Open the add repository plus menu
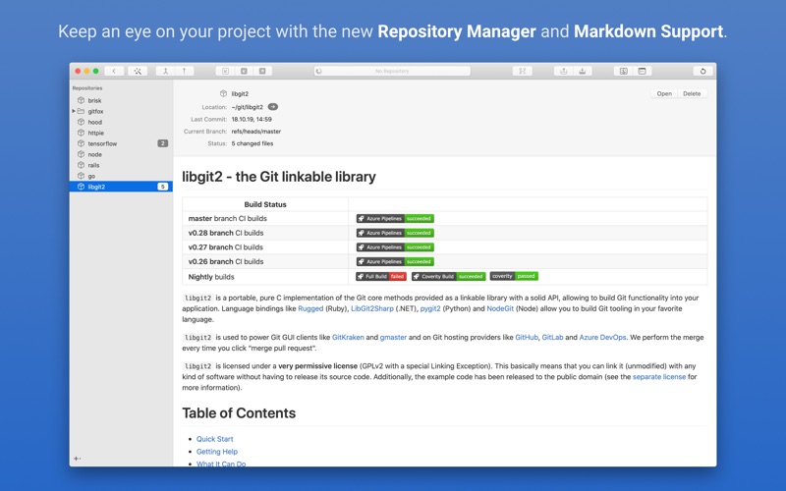Image resolution: width=786 pixels, height=491 pixels. pyautogui.click(x=77, y=459)
